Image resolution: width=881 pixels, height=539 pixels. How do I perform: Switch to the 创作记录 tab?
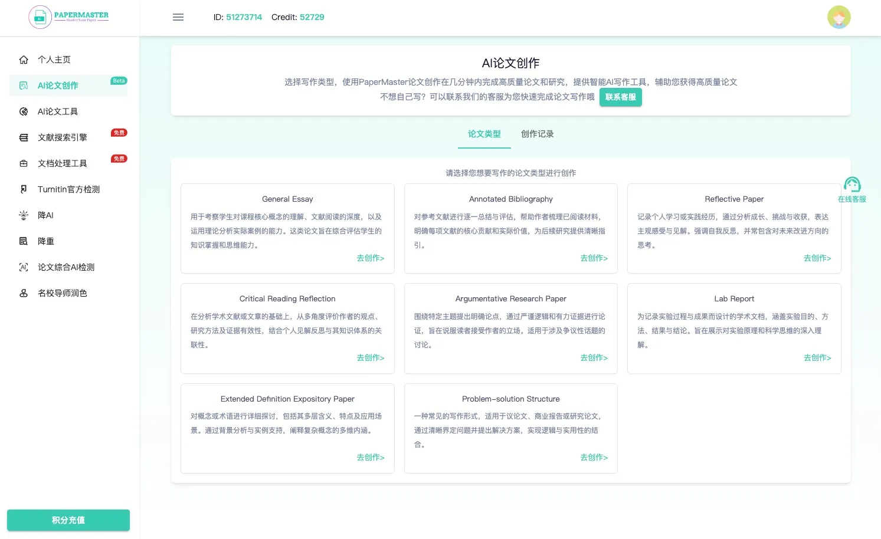pos(537,134)
